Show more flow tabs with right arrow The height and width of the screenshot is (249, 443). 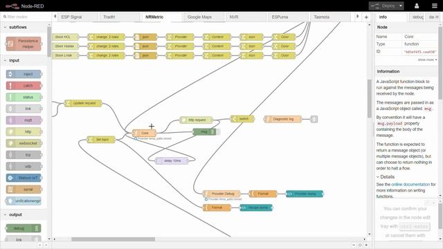pos(357,17)
